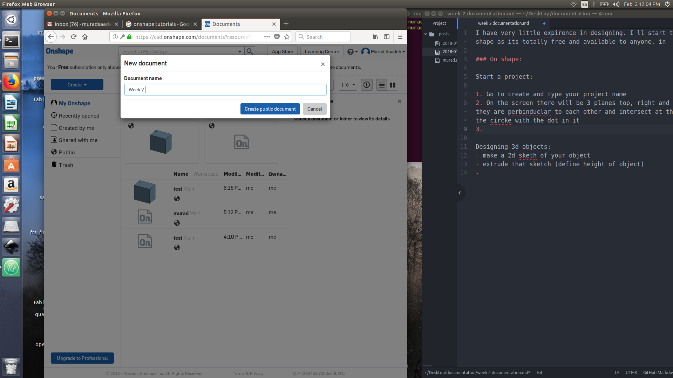Click the Onshape logo
Screen dimensions: 673x378
(x=60, y=51)
